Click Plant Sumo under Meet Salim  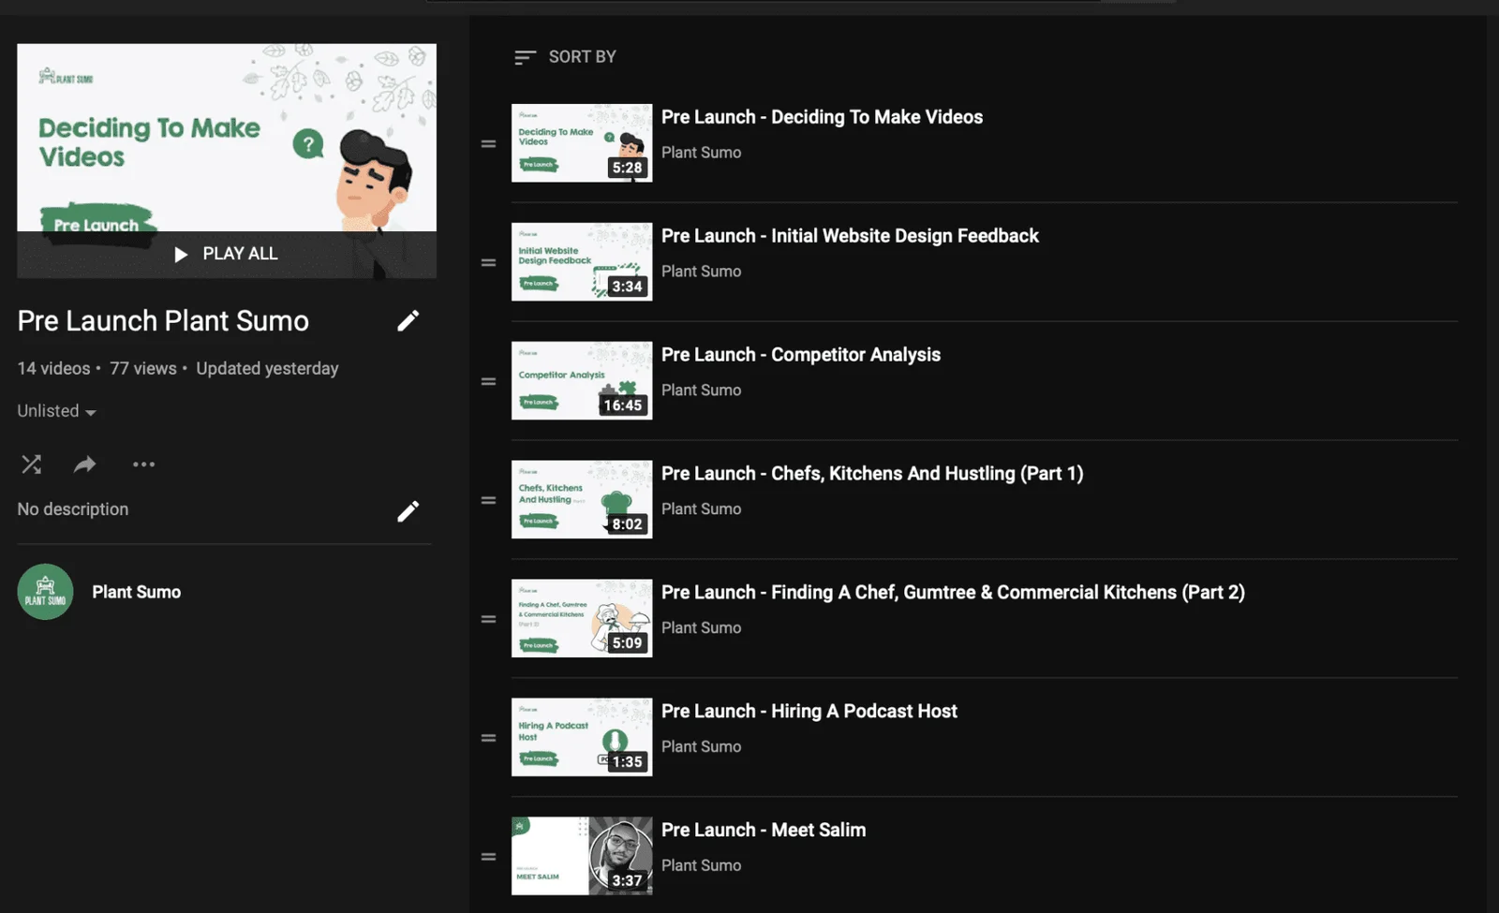click(x=701, y=866)
